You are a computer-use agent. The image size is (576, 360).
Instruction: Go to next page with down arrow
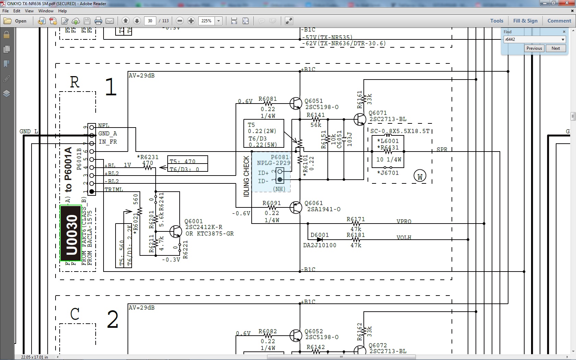tap(137, 21)
